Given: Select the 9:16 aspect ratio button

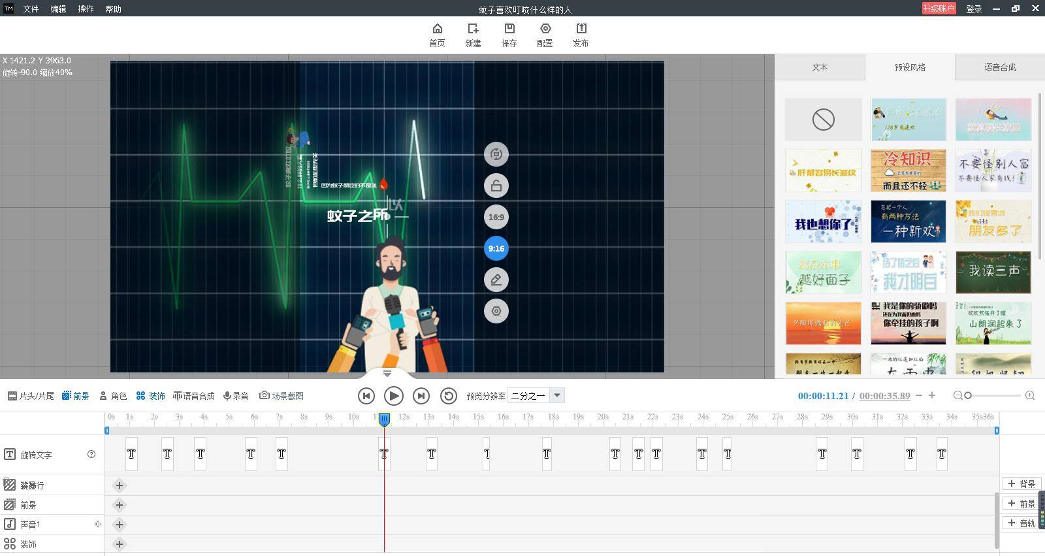Looking at the screenshot, I should [x=496, y=248].
